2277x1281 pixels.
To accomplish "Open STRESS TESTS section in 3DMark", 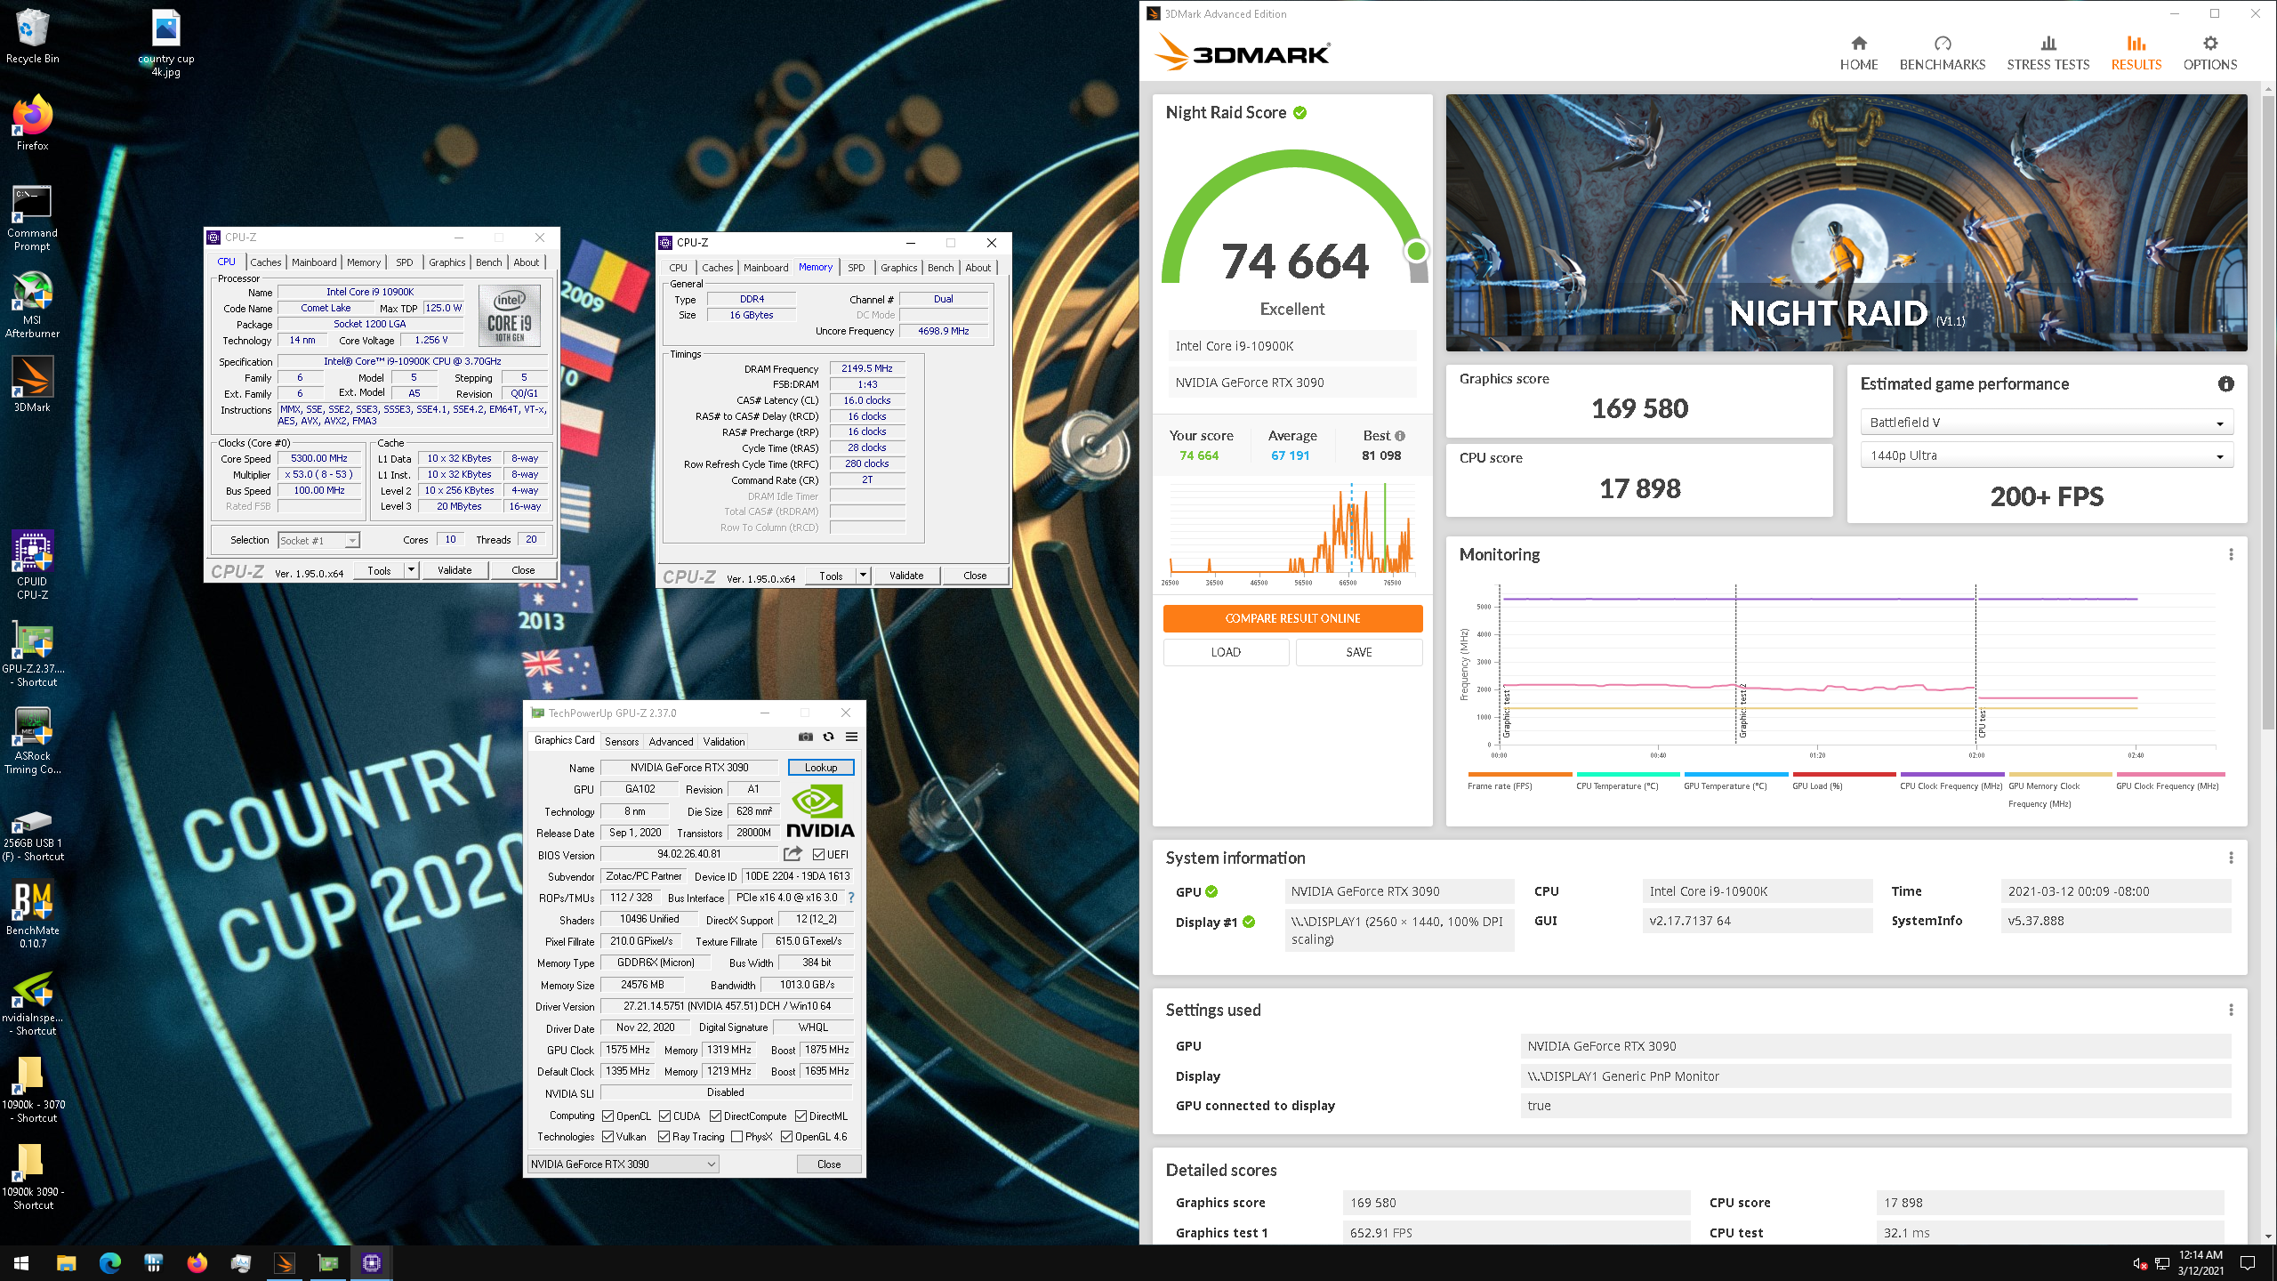I will (2048, 53).
